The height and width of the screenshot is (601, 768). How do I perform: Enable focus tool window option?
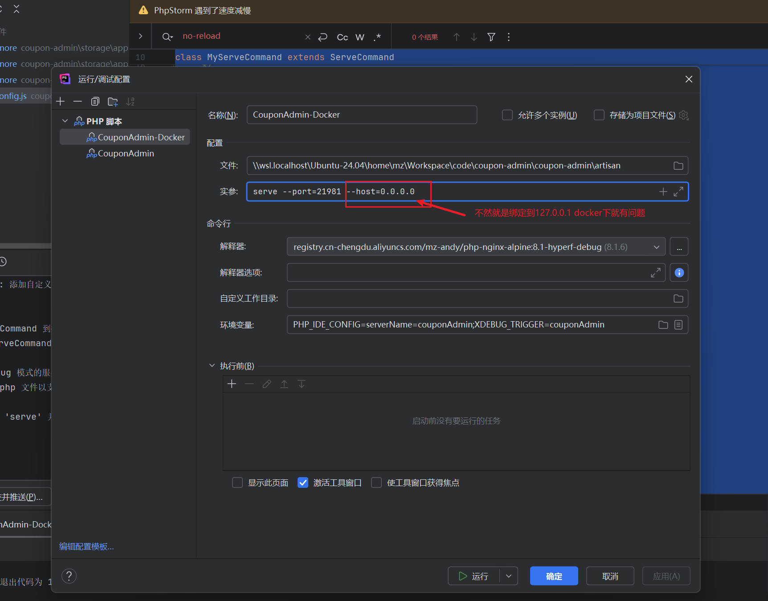376,483
